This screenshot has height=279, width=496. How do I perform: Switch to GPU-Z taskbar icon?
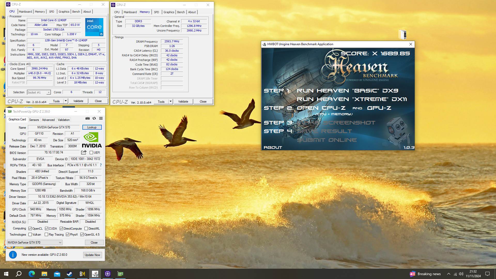point(120,274)
